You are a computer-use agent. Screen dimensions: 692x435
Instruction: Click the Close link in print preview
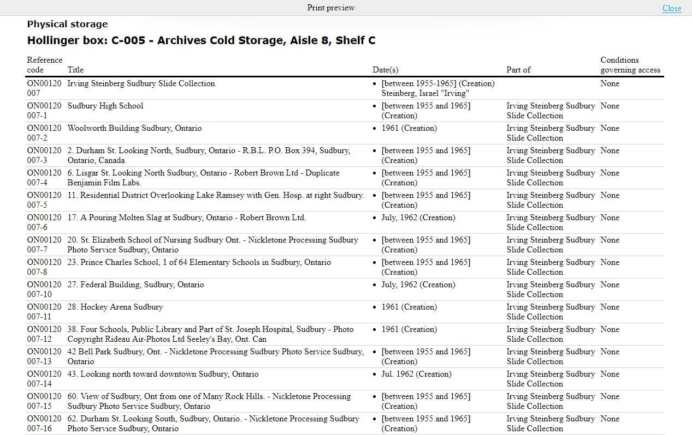pyautogui.click(x=671, y=8)
